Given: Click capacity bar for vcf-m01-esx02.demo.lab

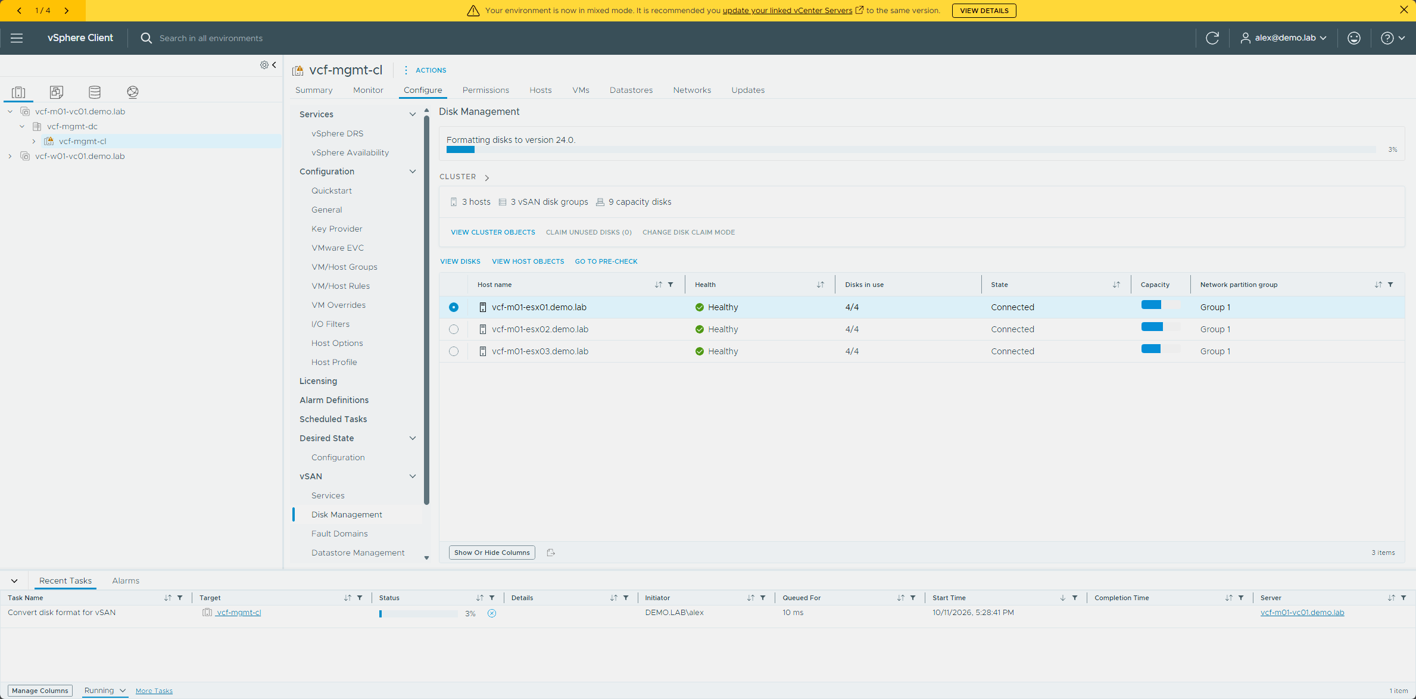Looking at the screenshot, I should tap(1161, 327).
